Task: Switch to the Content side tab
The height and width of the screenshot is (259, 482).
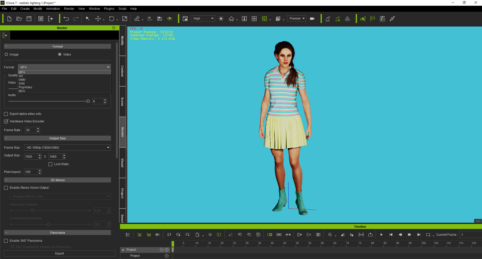Action: pyautogui.click(x=123, y=71)
